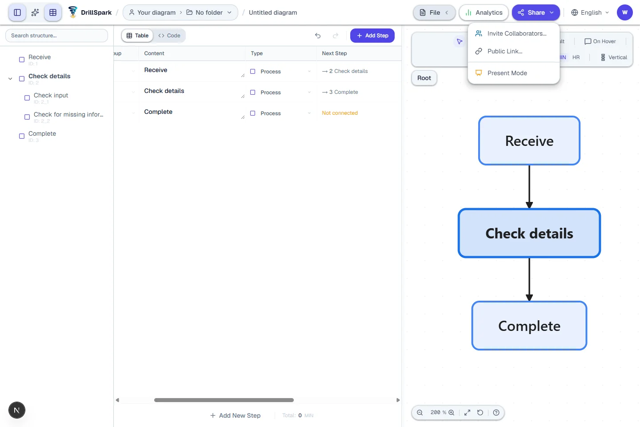Tick the checkbox beside Check details in structure
640x427 pixels.
22,79
